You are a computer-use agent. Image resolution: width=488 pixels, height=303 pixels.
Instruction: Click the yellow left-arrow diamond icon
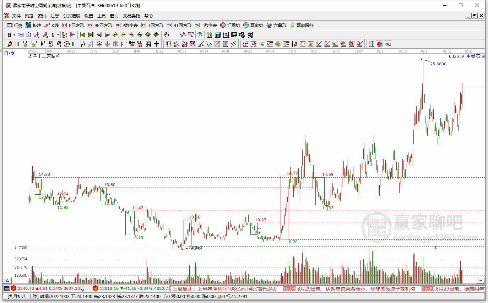click(115, 35)
